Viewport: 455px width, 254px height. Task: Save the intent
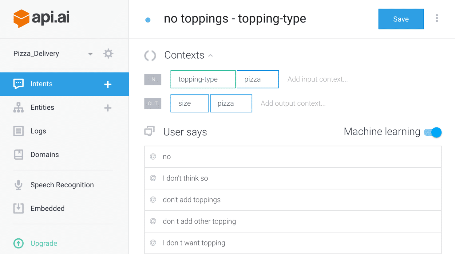(x=401, y=19)
